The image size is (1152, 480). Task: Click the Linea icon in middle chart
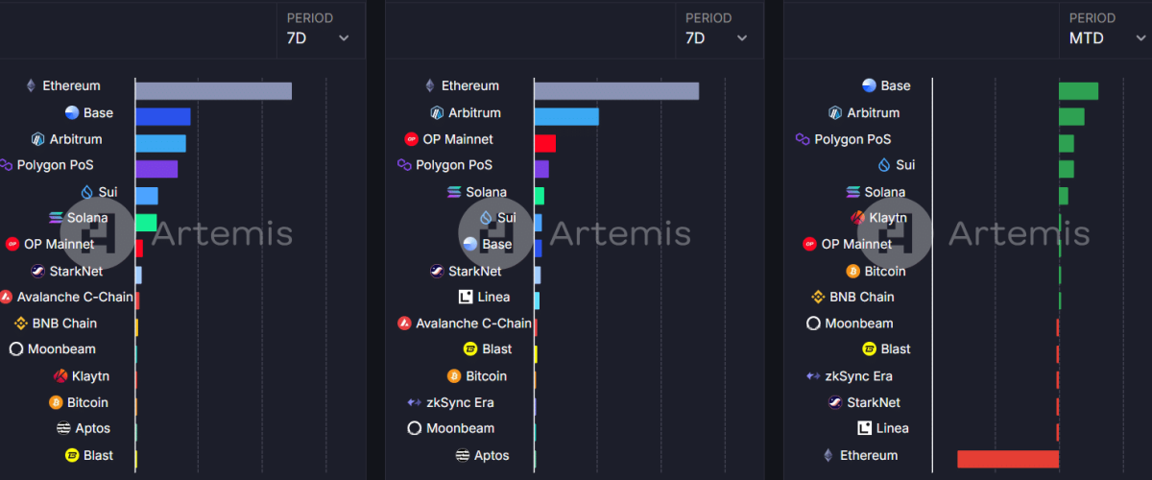[466, 298]
